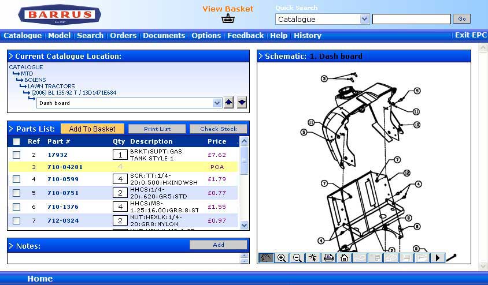The width and height of the screenshot is (488, 285).
Task: Open the Model menu
Action: [59, 35]
